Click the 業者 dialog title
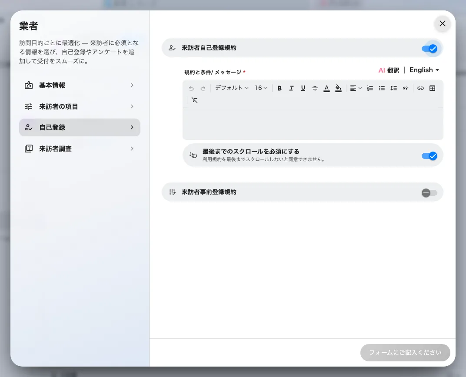This screenshot has width=466, height=377. [29, 26]
